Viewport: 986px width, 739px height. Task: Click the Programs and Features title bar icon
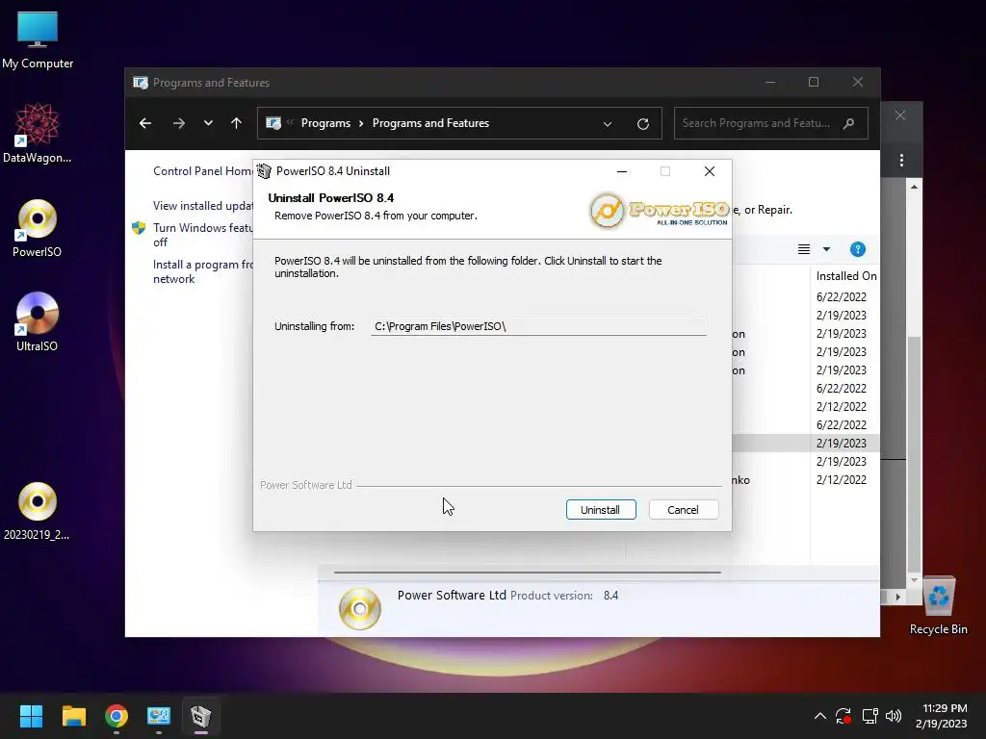coord(141,83)
